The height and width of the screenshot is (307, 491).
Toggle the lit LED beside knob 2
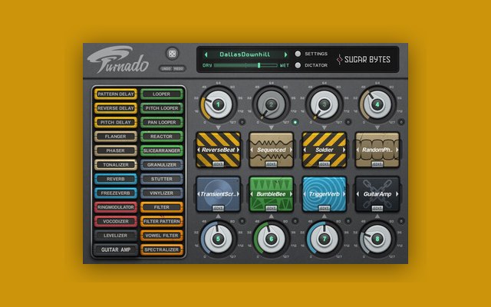tap(295, 122)
